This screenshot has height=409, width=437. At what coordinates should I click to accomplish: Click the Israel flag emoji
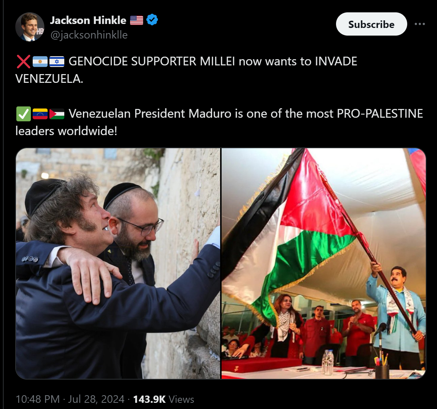pos(57,62)
